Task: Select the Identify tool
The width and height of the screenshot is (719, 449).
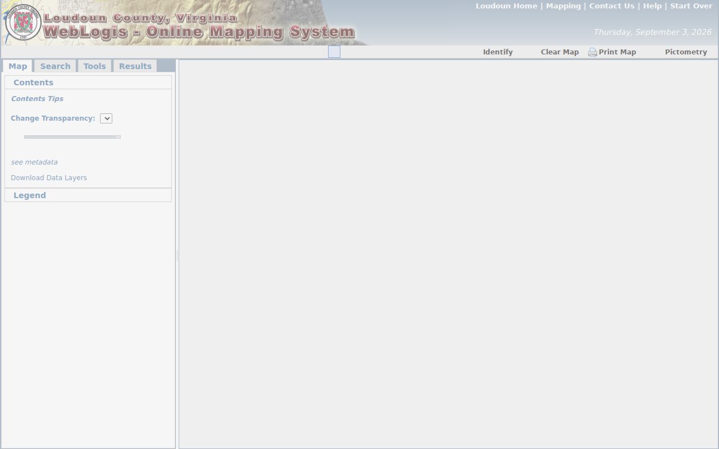Action: point(498,52)
